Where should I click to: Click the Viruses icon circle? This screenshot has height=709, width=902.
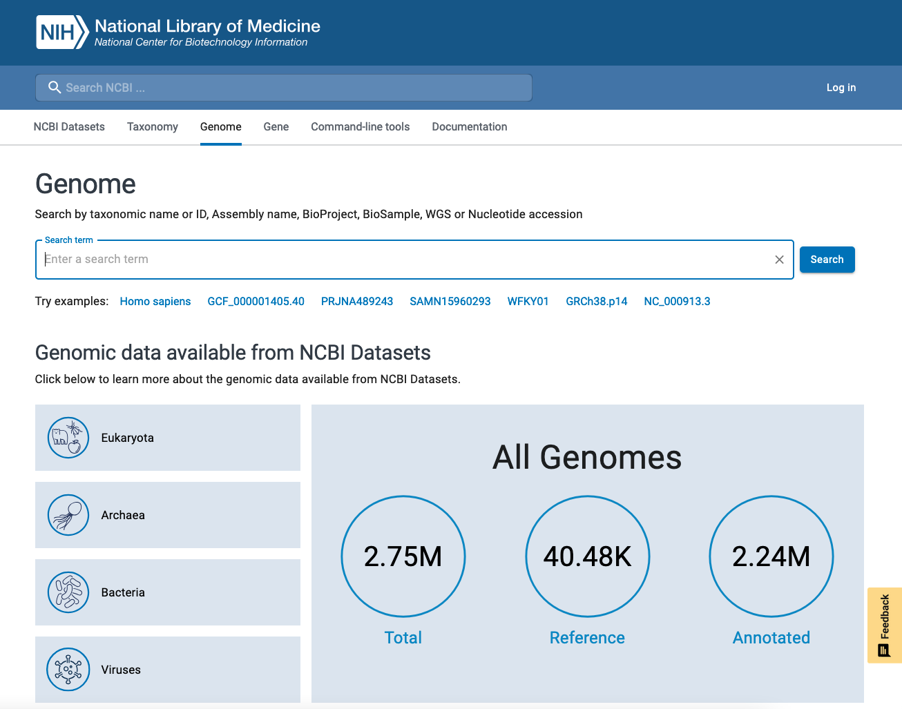68,670
